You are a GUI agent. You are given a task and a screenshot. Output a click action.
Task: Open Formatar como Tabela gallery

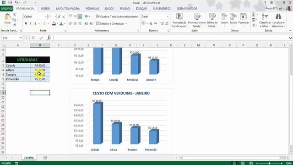(x=197, y=20)
